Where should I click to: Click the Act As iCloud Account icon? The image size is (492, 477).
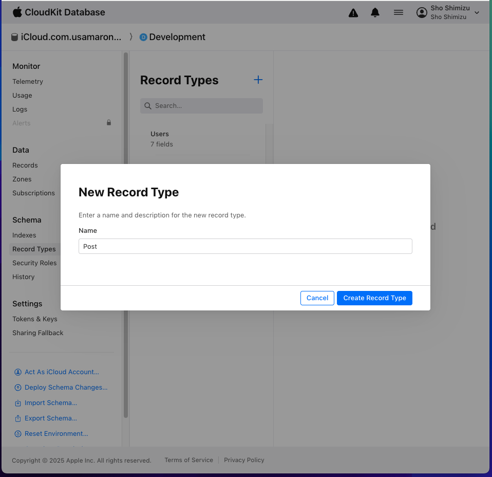(x=18, y=372)
